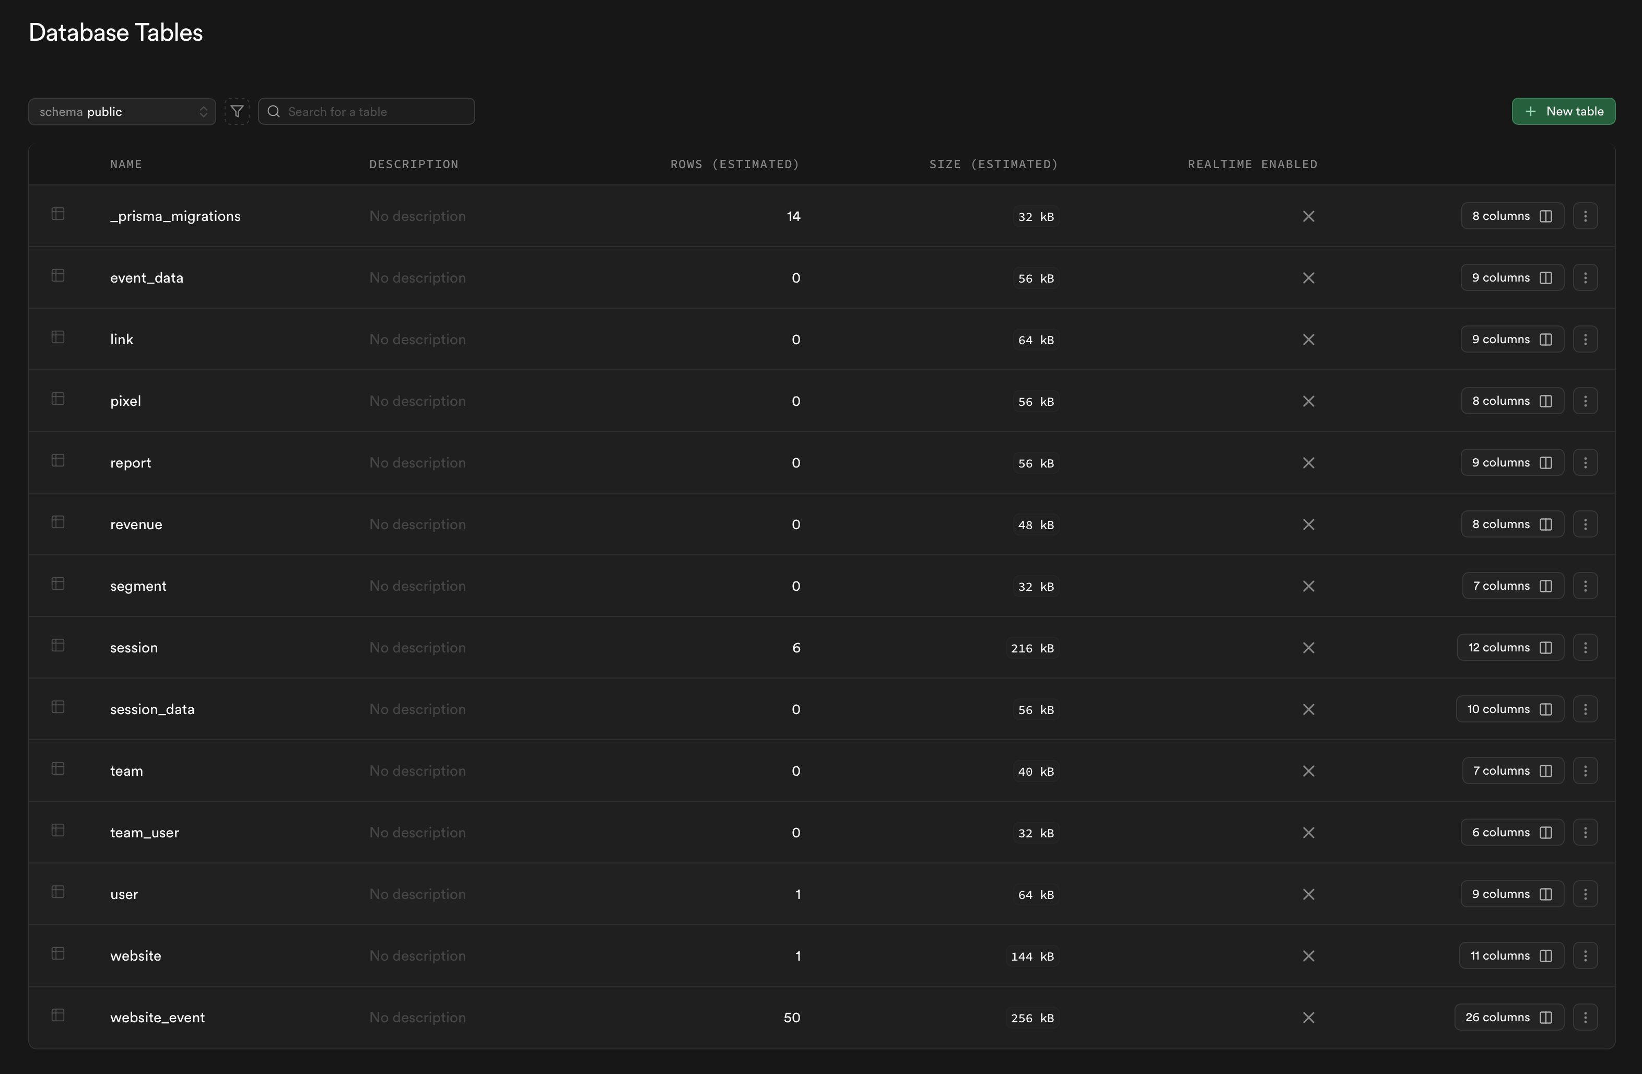Open the schema public dropdown
The image size is (1642, 1074).
pyautogui.click(x=122, y=112)
